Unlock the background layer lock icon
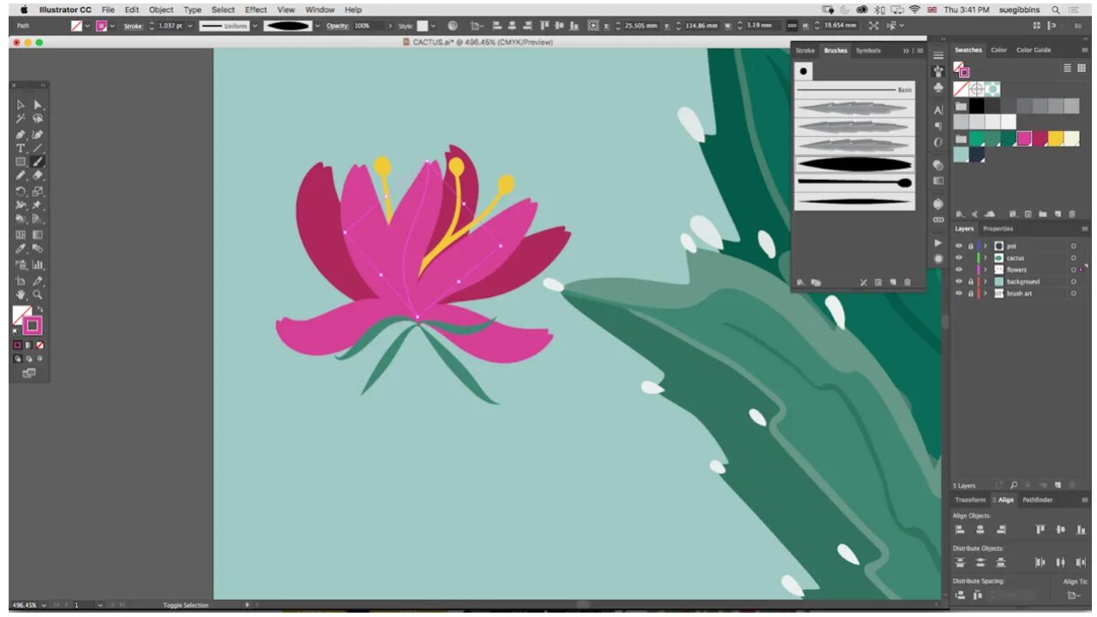The image size is (1097, 617). pos(970,282)
